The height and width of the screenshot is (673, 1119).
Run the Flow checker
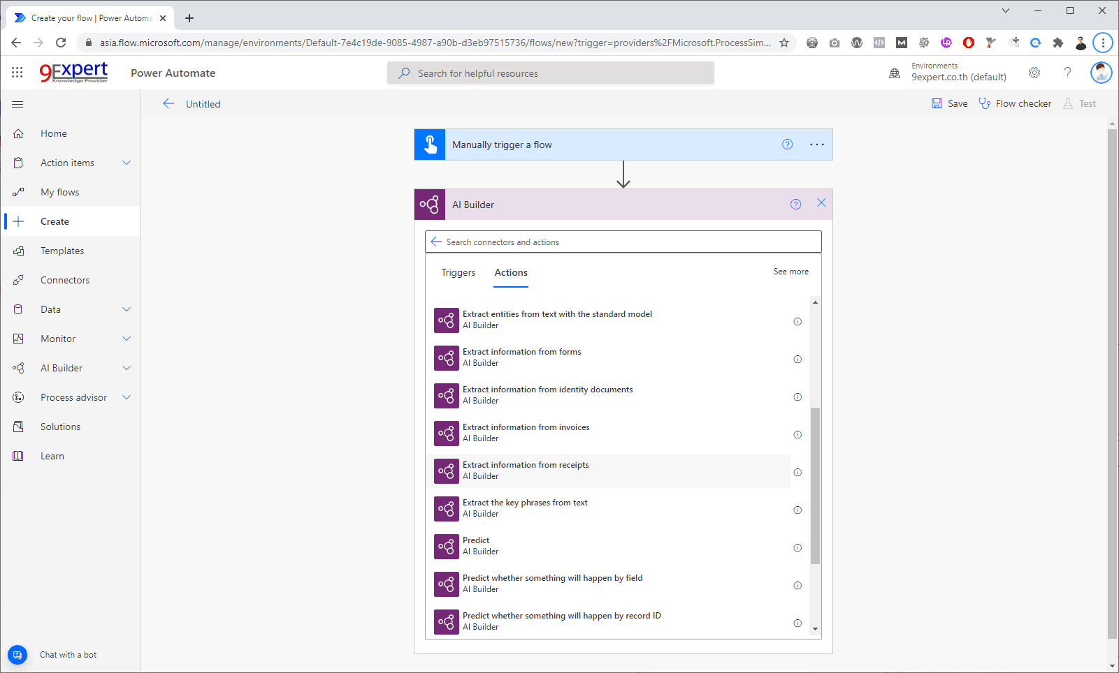pos(1015,103)
